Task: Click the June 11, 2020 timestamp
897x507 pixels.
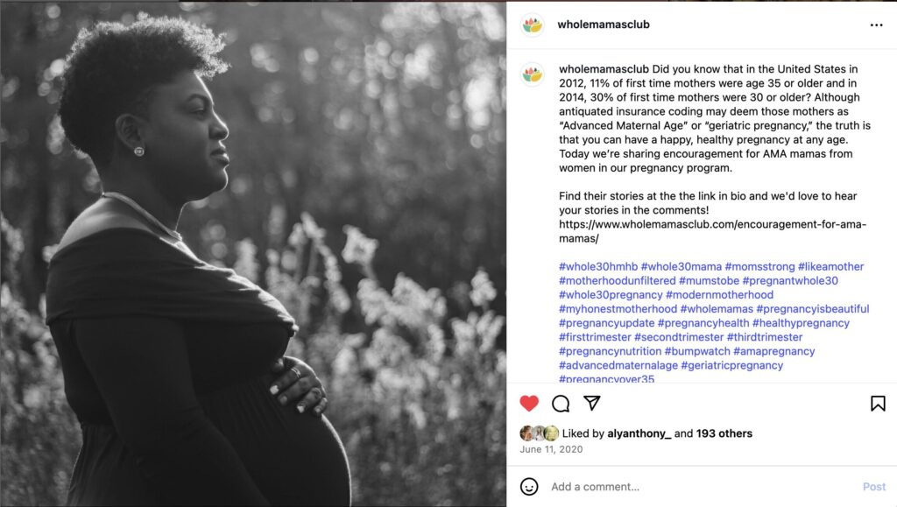Action: pyautogui.click(x=551, y=449)
